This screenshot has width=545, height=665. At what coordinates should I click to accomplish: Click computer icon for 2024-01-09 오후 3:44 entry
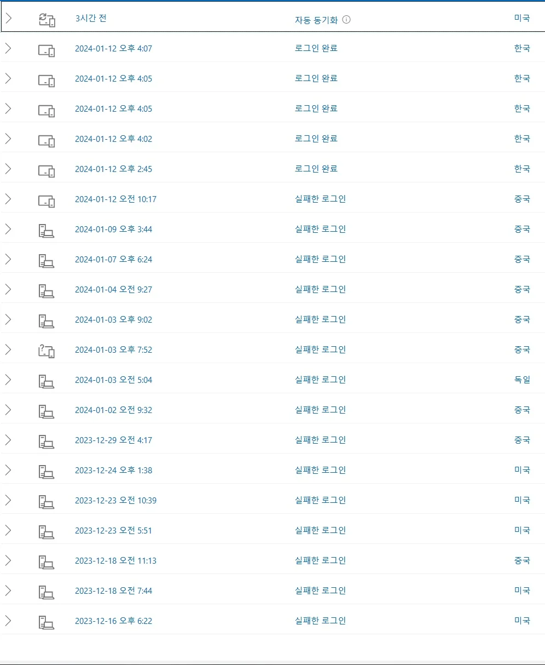[47, 231]
